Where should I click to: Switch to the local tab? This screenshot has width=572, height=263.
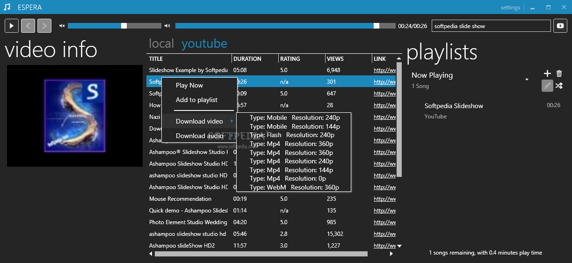(x=161, y=44)
